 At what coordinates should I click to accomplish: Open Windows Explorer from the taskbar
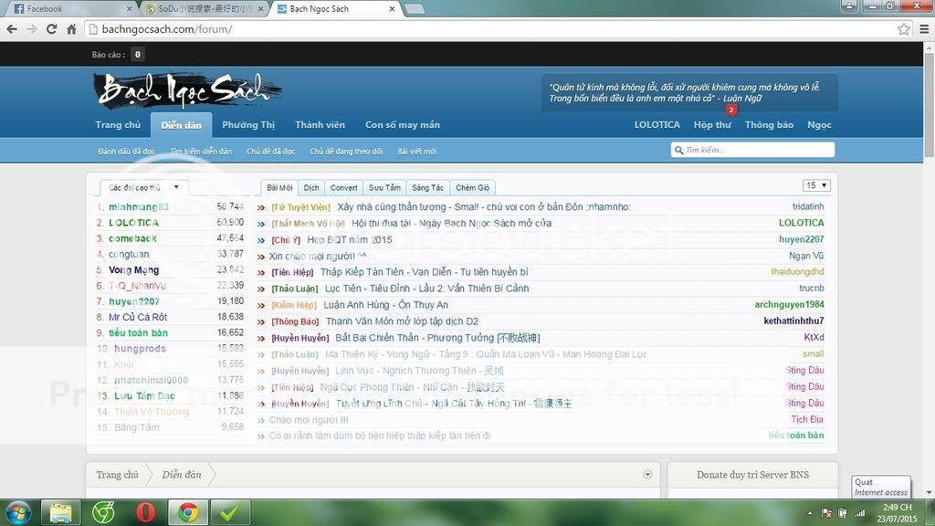point(61,512)
